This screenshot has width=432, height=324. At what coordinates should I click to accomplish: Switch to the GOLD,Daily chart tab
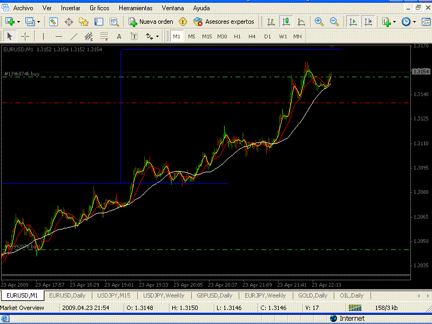313,295
